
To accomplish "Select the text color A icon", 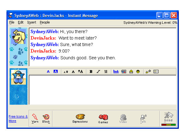I will (48, 71).
